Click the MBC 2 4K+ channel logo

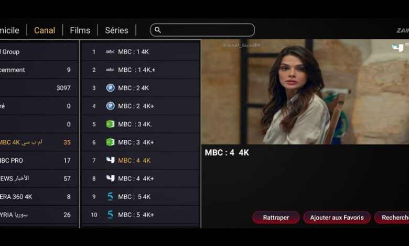tap(110, 106)
